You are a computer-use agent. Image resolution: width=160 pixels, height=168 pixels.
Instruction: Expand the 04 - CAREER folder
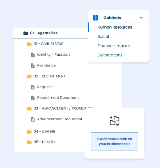pyautogui.click(x=45, y=132)
